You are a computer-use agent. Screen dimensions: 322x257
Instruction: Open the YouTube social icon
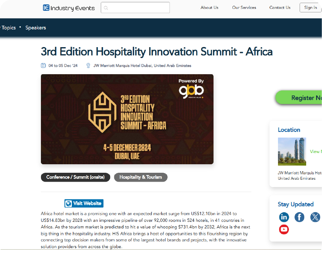click(x=284, y=230)
